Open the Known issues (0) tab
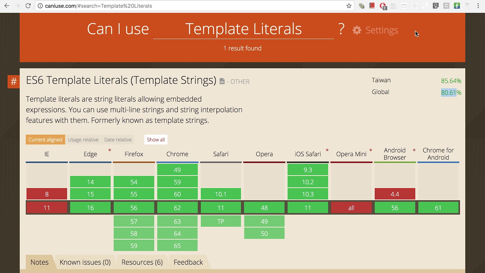Screen dimensions: 485x273 85,262
